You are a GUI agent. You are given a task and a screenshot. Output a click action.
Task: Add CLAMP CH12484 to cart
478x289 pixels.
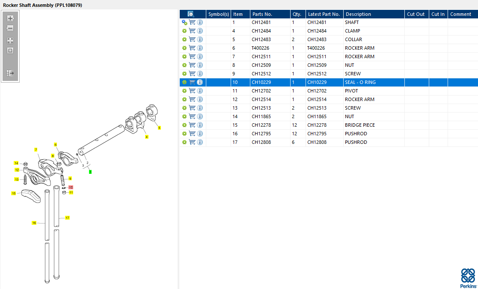point(192,31)
